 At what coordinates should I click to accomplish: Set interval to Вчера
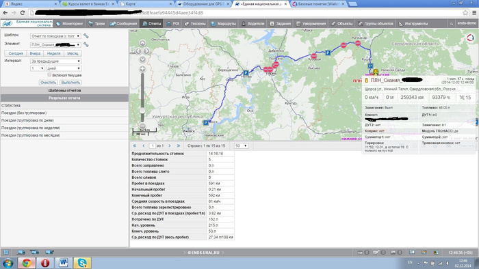[35, 53]
